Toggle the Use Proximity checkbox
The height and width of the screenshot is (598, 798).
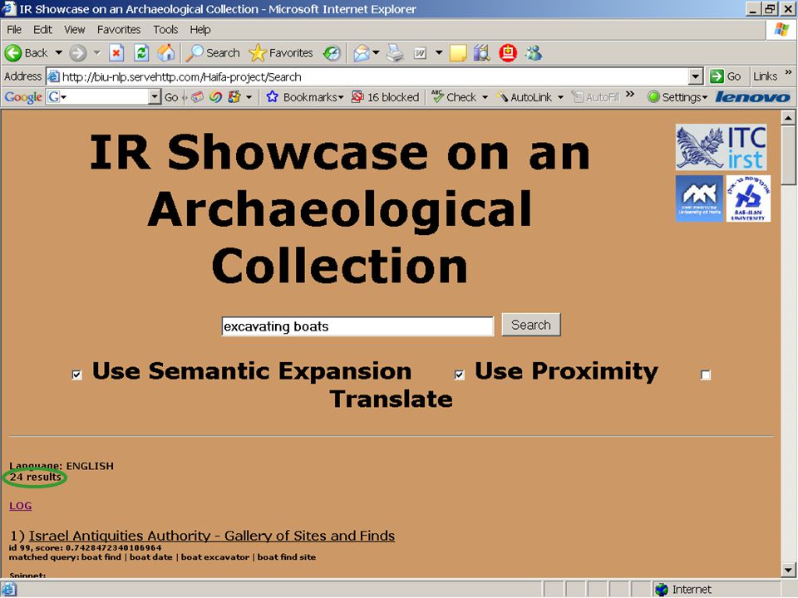pos(459,375)
